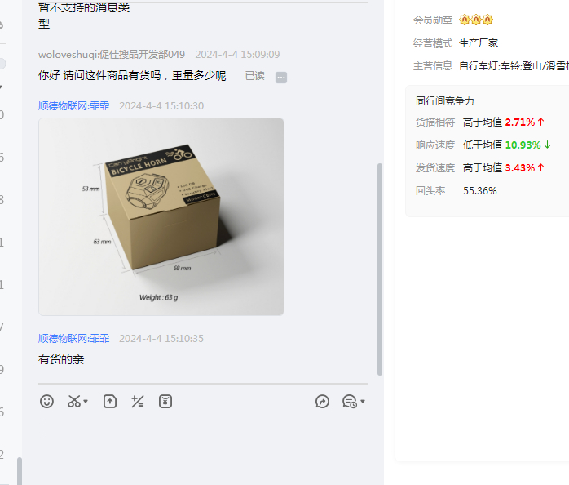Click the chat conversation vertical scrollbar
The image size is (569, 485).
(380, 269)
